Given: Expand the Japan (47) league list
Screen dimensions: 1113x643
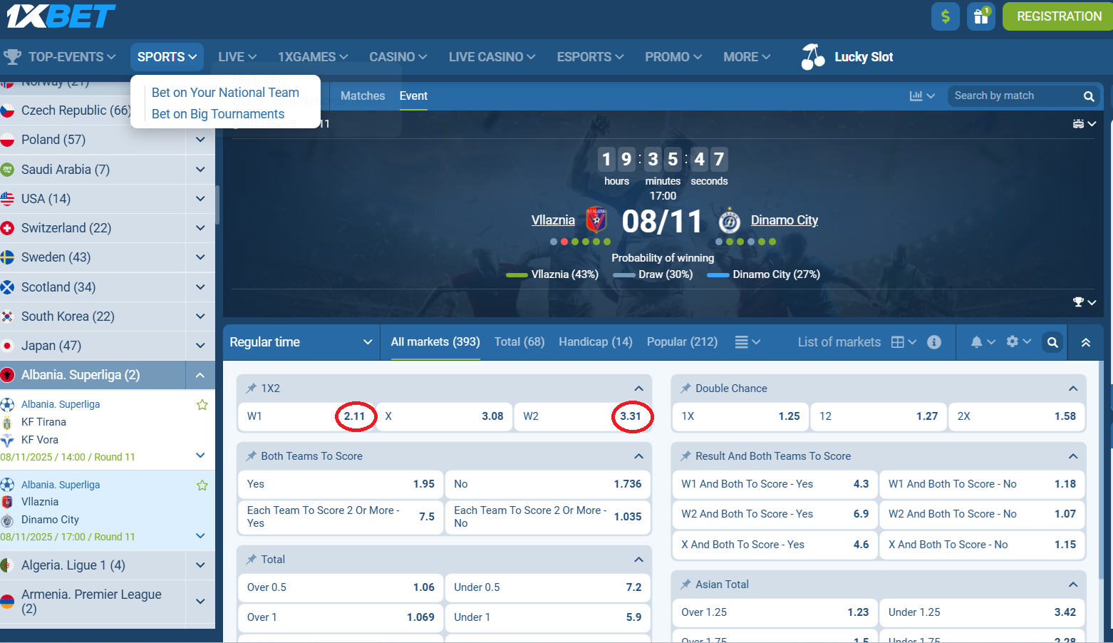Looking at the screenshot, I should pyautogui.click(x=200, y=346).
